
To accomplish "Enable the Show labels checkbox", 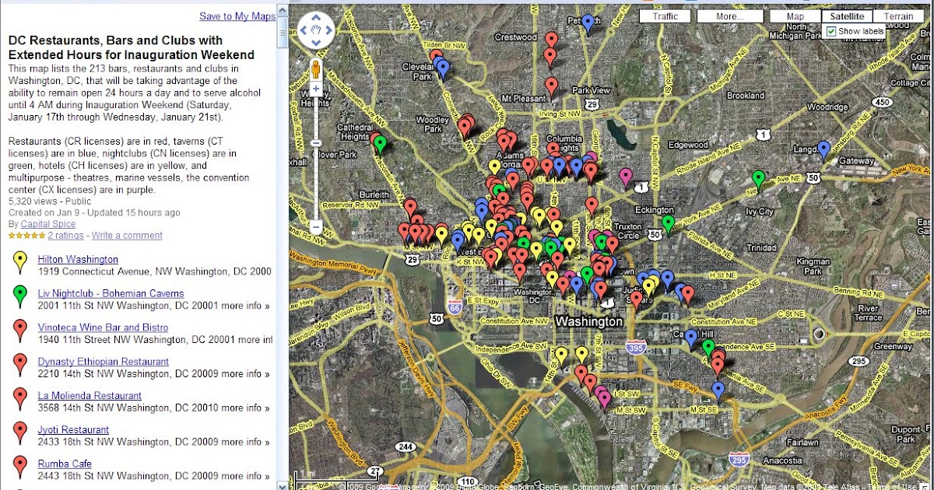I will click(830, 31).
